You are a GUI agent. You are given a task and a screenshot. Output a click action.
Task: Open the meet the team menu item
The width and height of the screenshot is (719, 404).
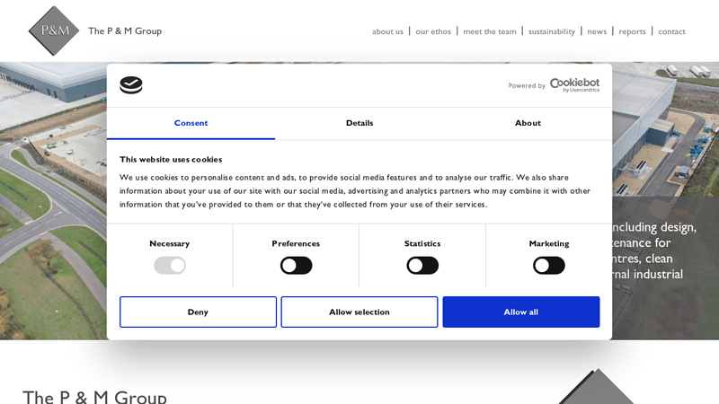click(x=490, y=31)
